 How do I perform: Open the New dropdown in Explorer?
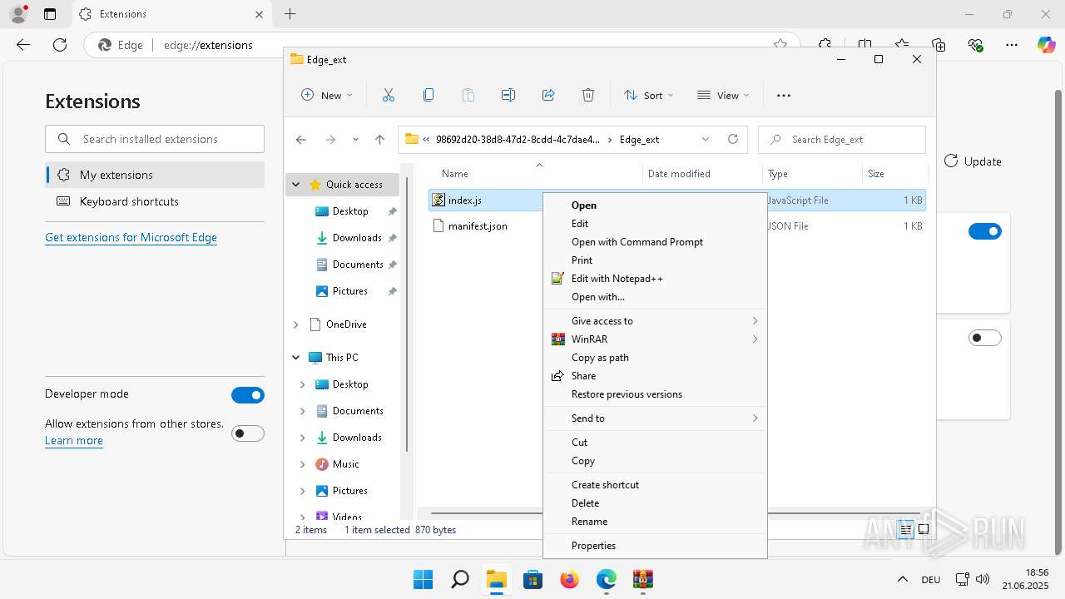pyautogui.click(x=326, y=95)
